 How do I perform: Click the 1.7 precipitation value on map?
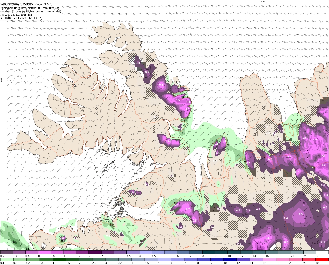coord(315,140)
